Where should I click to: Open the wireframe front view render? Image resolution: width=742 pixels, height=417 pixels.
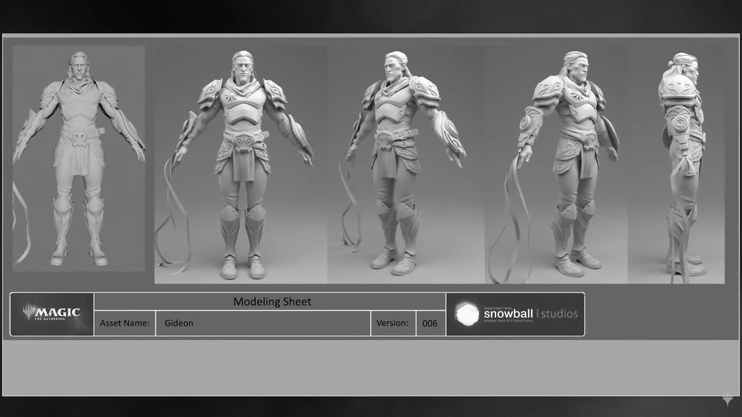(79, 158)
